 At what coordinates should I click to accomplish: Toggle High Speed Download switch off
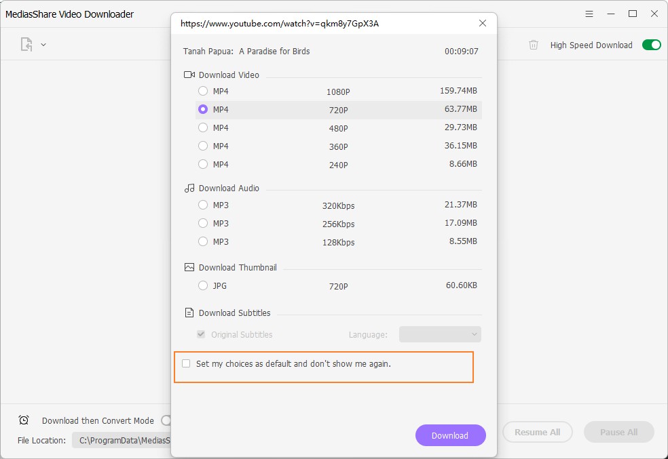pos(651,45)
